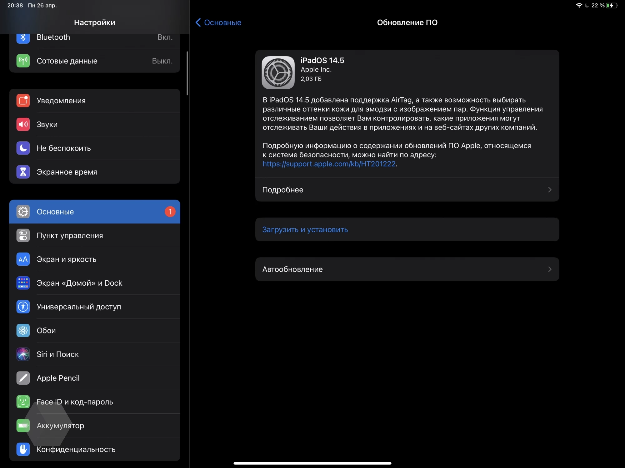
Task: Tap the battery charging status icon
Action: pyautogui.click(x=612, y=5)
